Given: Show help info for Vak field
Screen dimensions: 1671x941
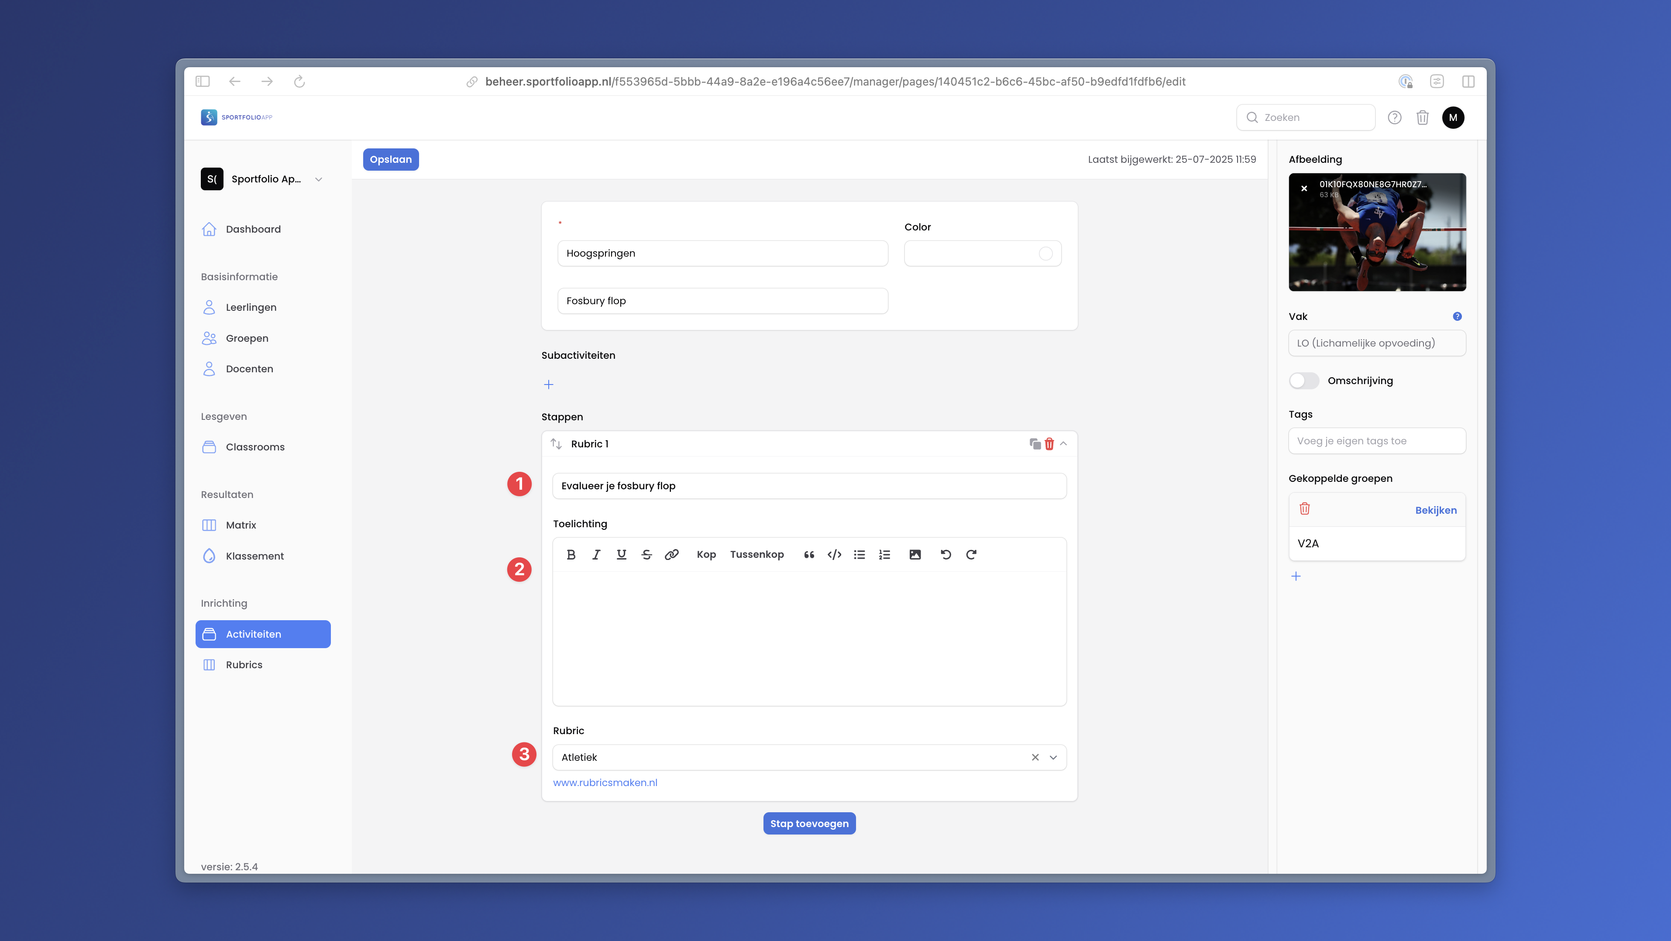Looking at the screenshot, I should 1457,316.
